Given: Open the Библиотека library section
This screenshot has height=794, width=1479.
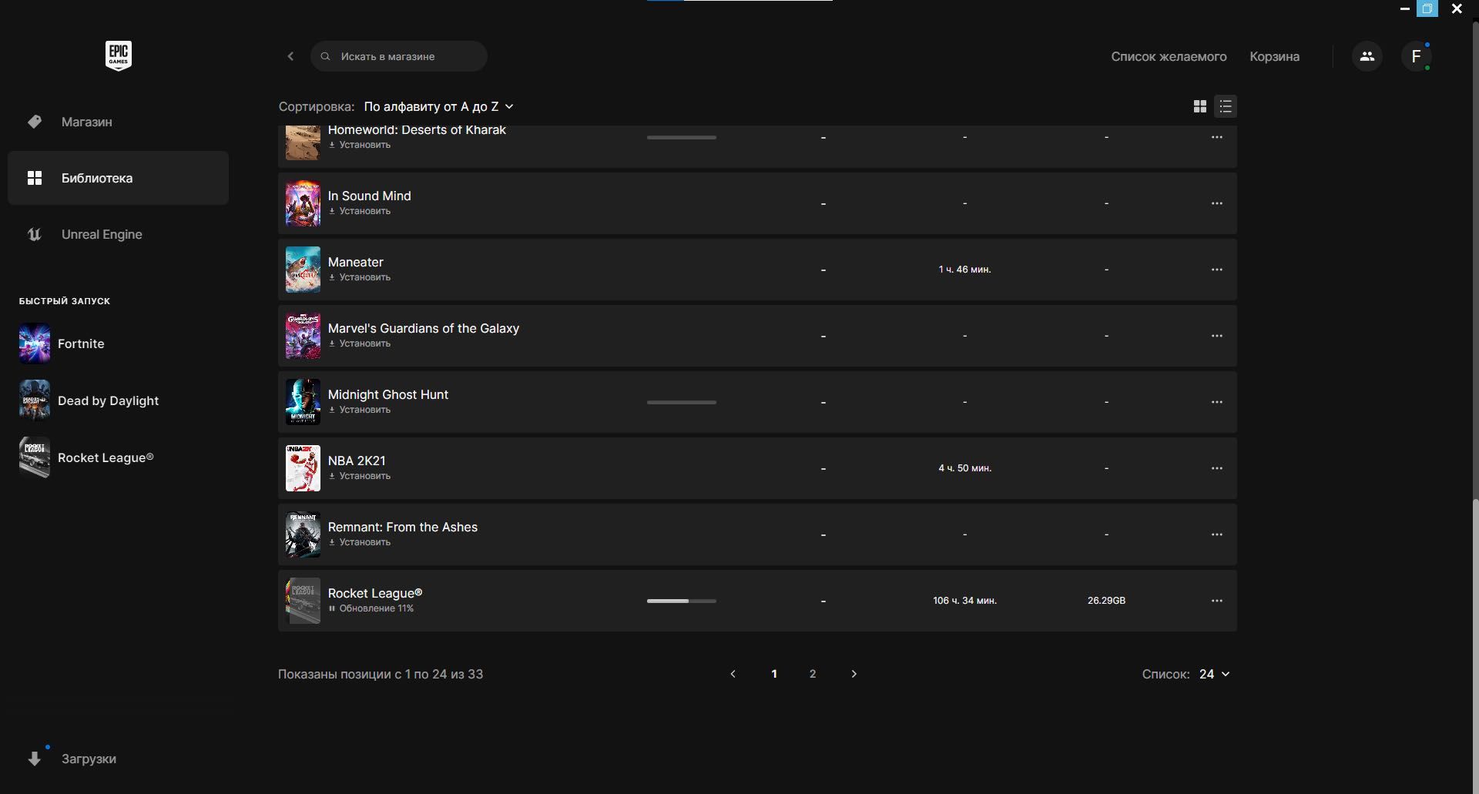Looking at the screenshot, I should [118, 178].
